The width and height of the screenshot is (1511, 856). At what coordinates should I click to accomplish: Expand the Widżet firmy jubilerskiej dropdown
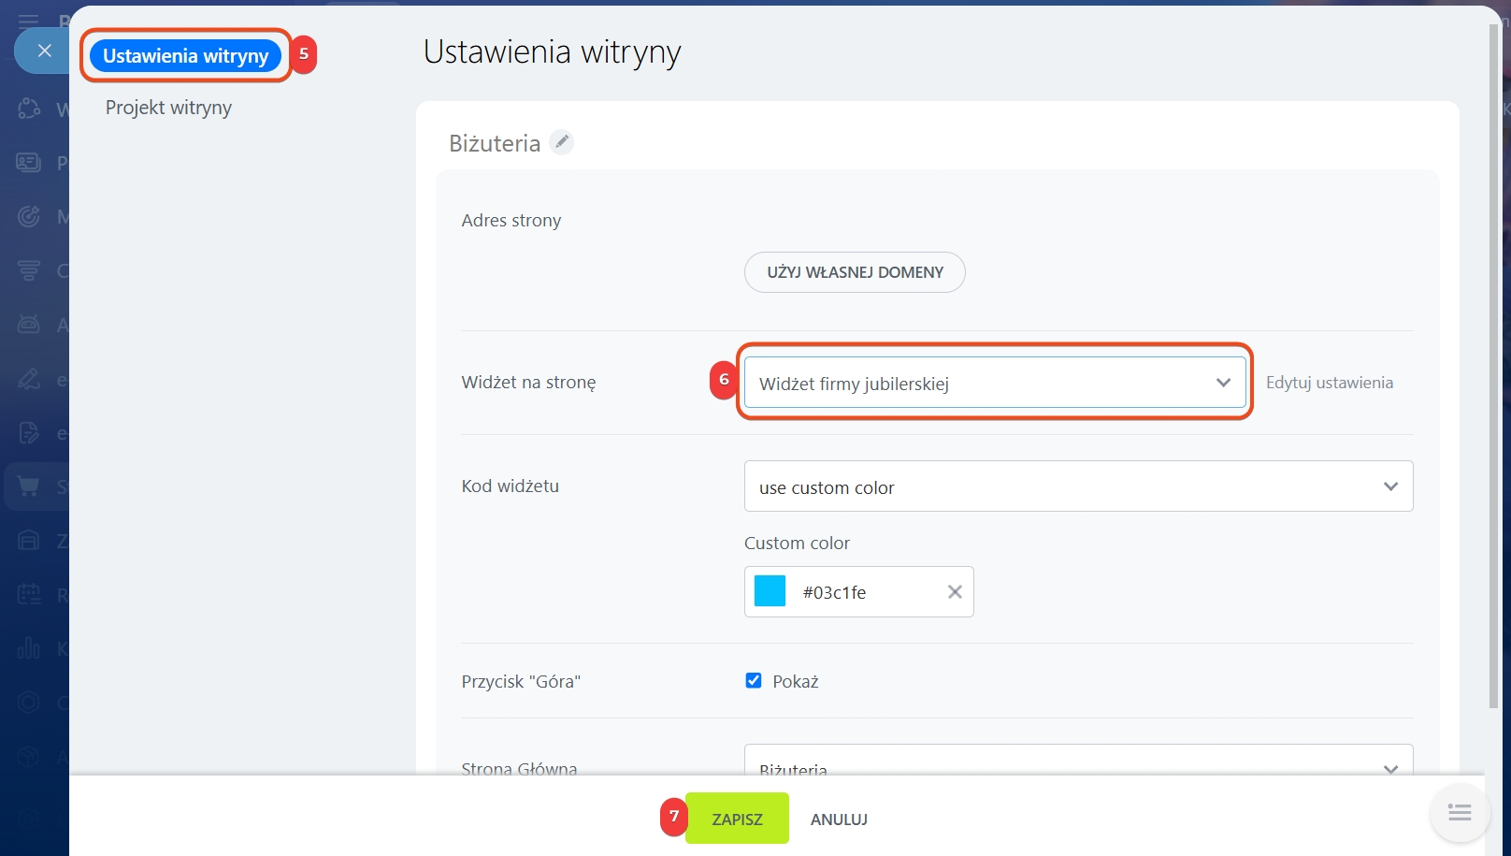[x=994, y=383]
